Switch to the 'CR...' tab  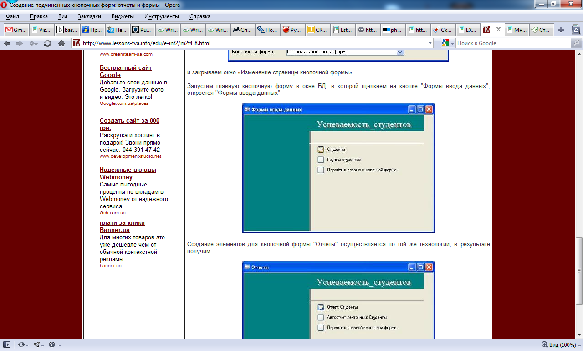(318, 30)
